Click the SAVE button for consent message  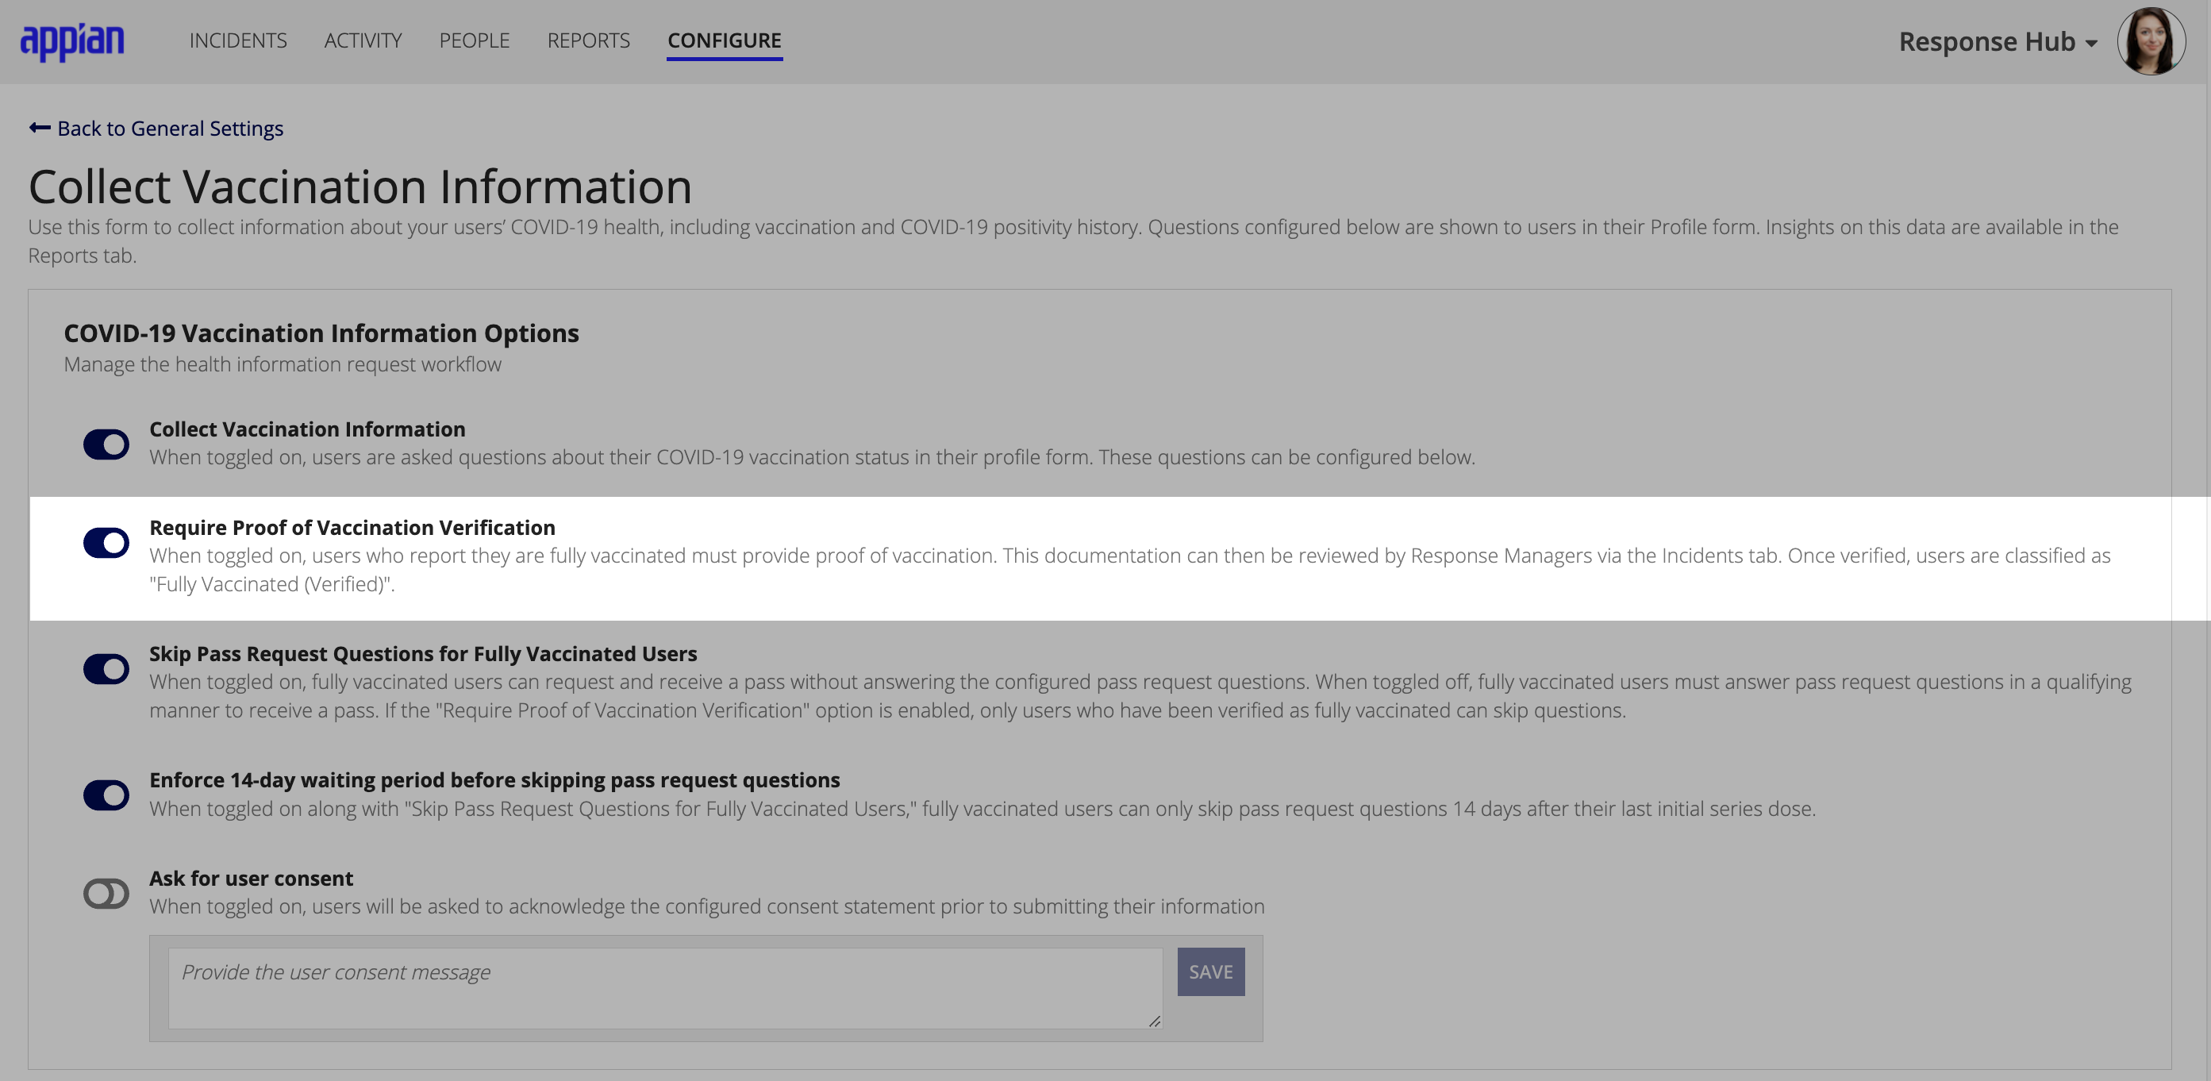pos(1209,971)
